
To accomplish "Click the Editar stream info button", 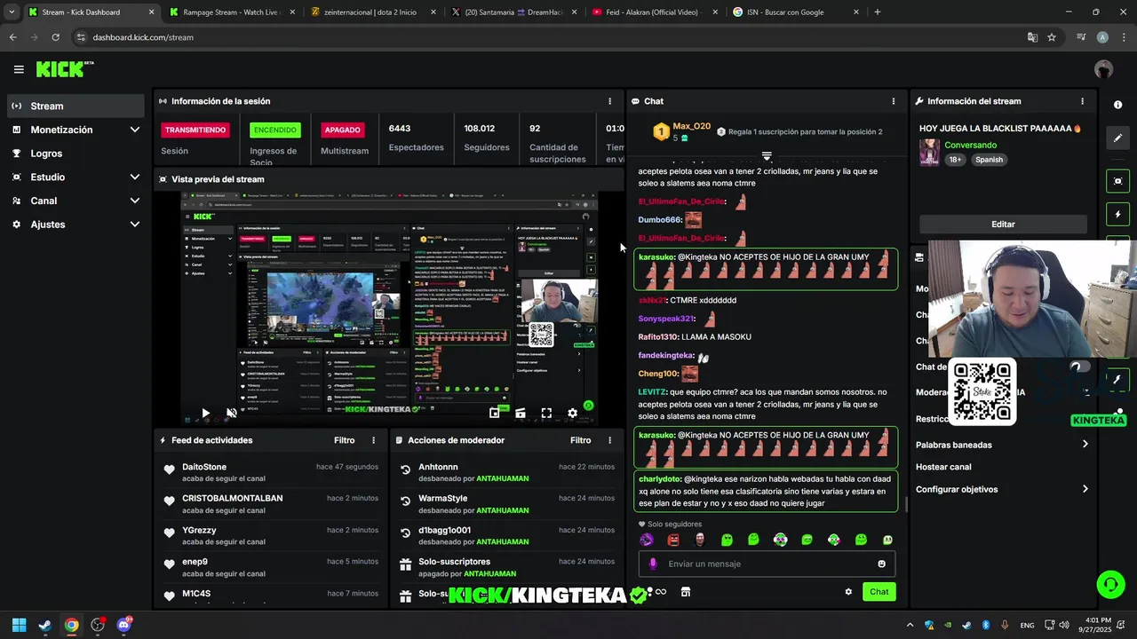I will coord(1003,225).
